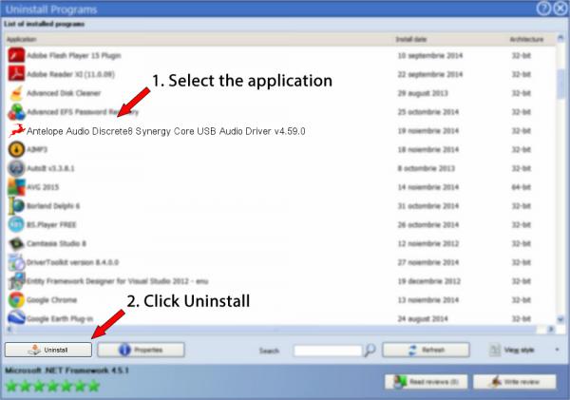Open the help question mark icon
This screenshot has width=570, height=400.
point(543,8)
